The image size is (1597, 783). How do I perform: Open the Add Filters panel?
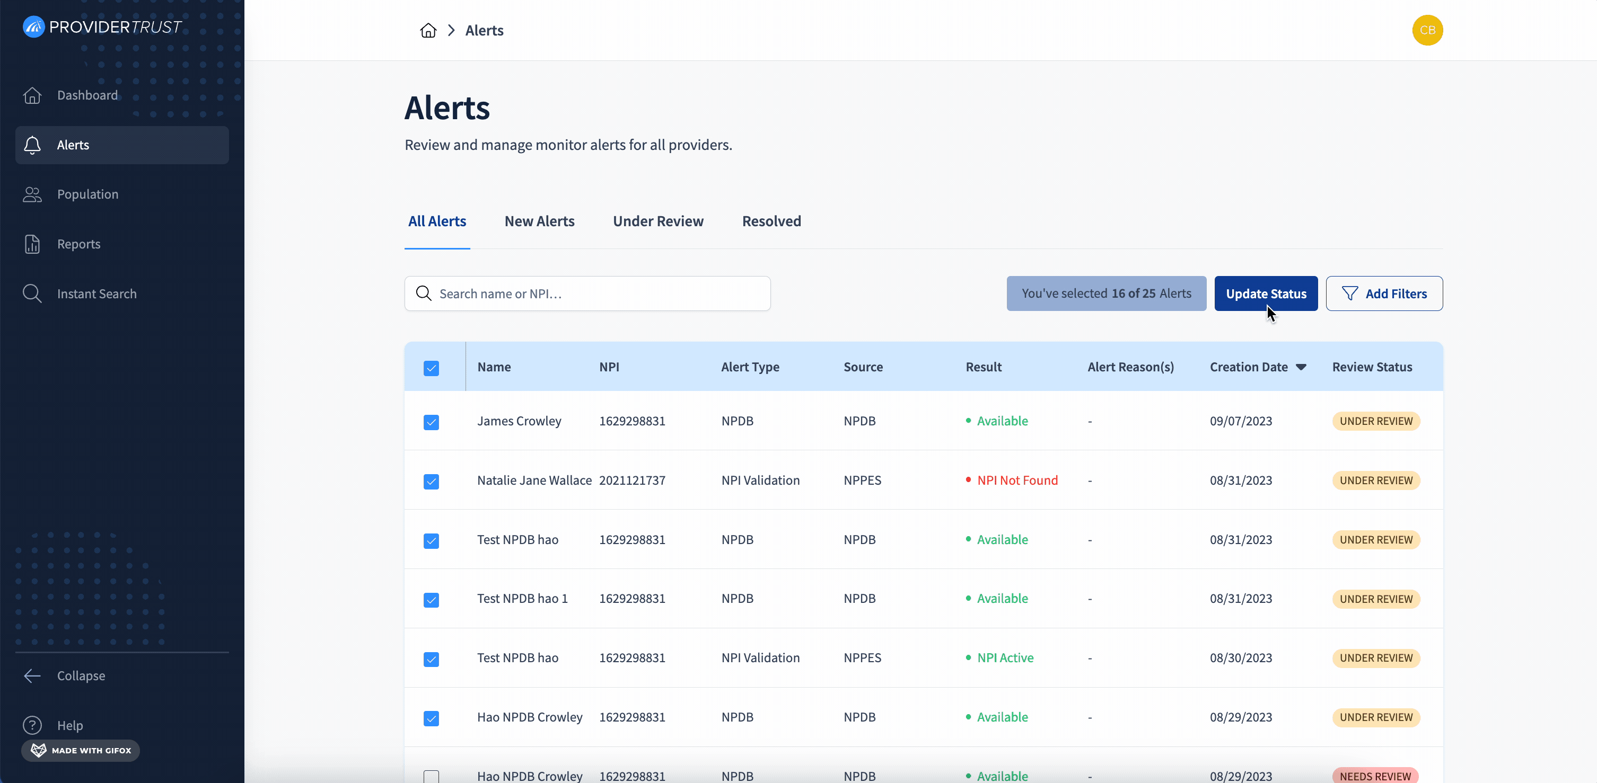coord(1384,293)
